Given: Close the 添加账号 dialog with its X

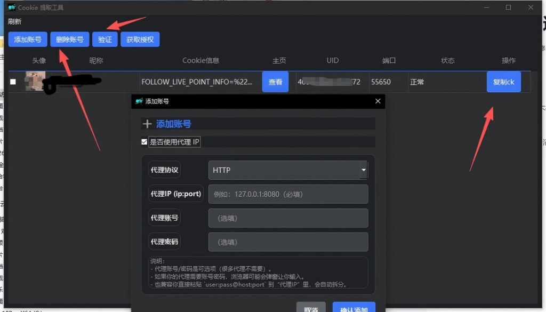Looking at the screenshot, I should point(378,101).
